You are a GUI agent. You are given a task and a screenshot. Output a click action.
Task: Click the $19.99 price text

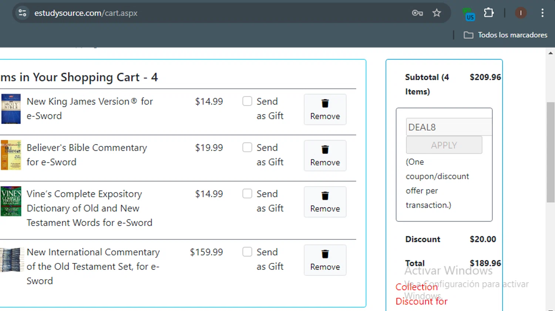(x=209, y=147)
